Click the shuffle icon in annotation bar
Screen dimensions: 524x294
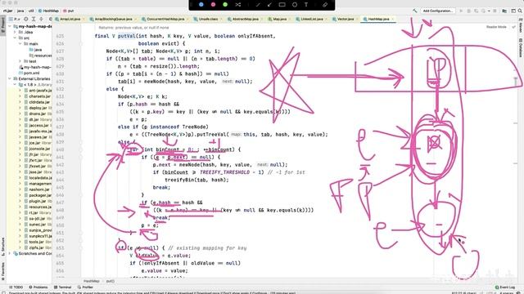tap(238, 5)
